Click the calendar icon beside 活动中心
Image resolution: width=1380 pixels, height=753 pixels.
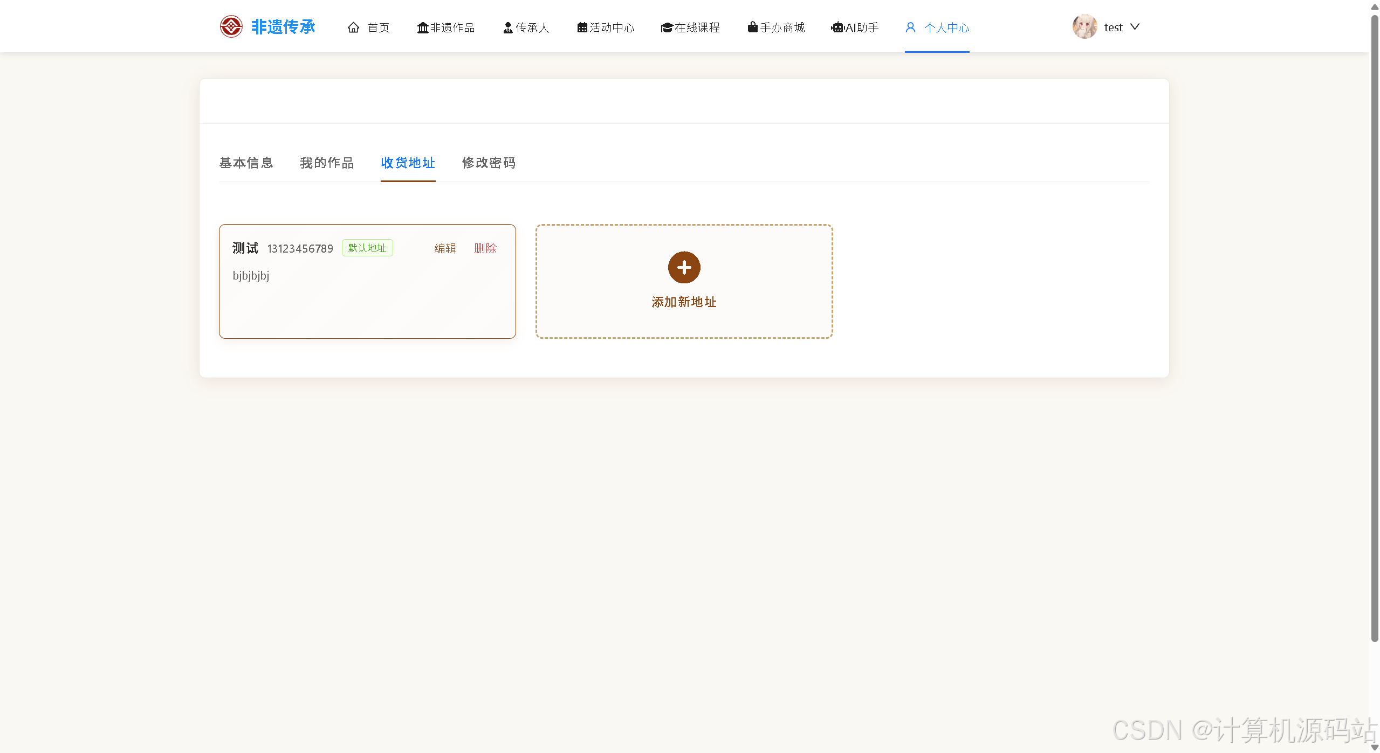tap(582, 27)
